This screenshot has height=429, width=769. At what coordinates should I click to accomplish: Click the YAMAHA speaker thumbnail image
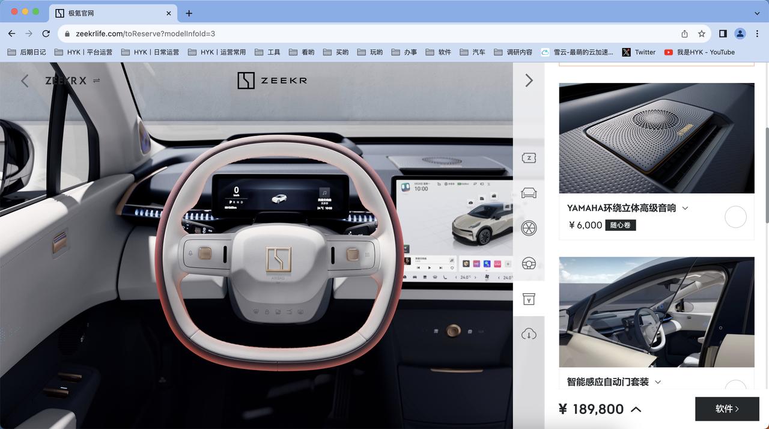pyautogui.click(x=657, y=138)
